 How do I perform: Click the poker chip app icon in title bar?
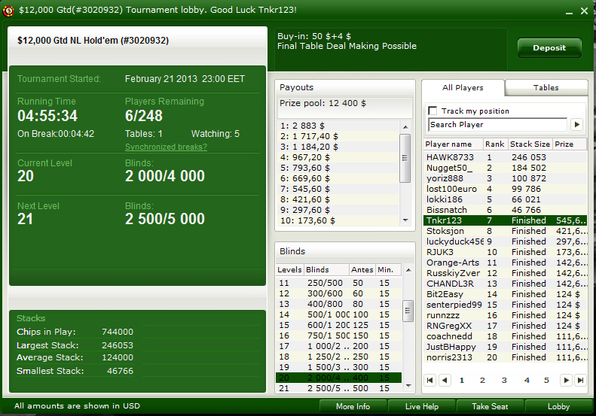(x=8, y=11)
